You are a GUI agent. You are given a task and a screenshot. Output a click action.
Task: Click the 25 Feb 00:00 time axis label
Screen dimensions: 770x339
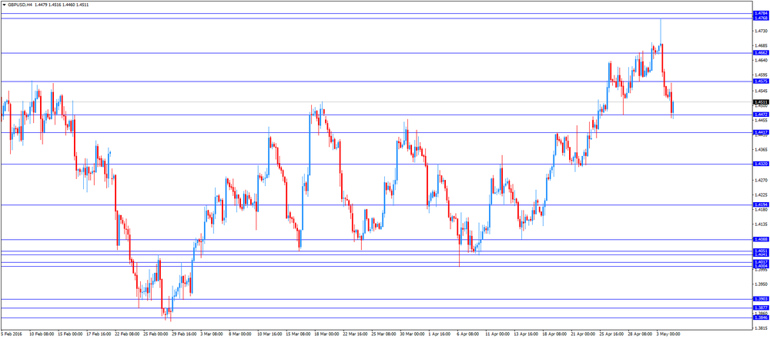pyautogui.click(x=156, y=334)
